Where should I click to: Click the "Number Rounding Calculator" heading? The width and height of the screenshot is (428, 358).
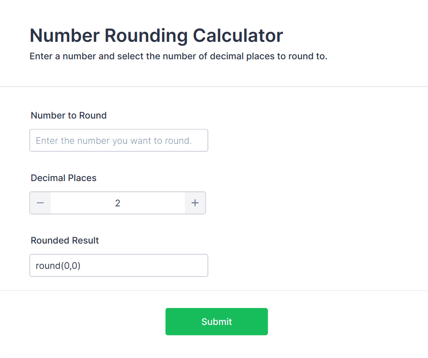click(156, 35)
